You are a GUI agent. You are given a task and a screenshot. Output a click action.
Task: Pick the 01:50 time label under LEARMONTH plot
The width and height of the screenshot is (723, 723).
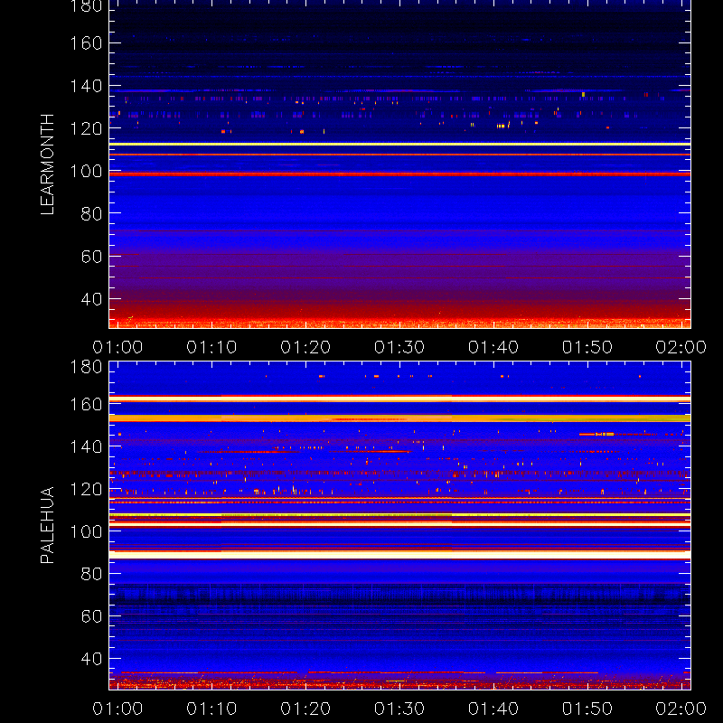(587, 347)
